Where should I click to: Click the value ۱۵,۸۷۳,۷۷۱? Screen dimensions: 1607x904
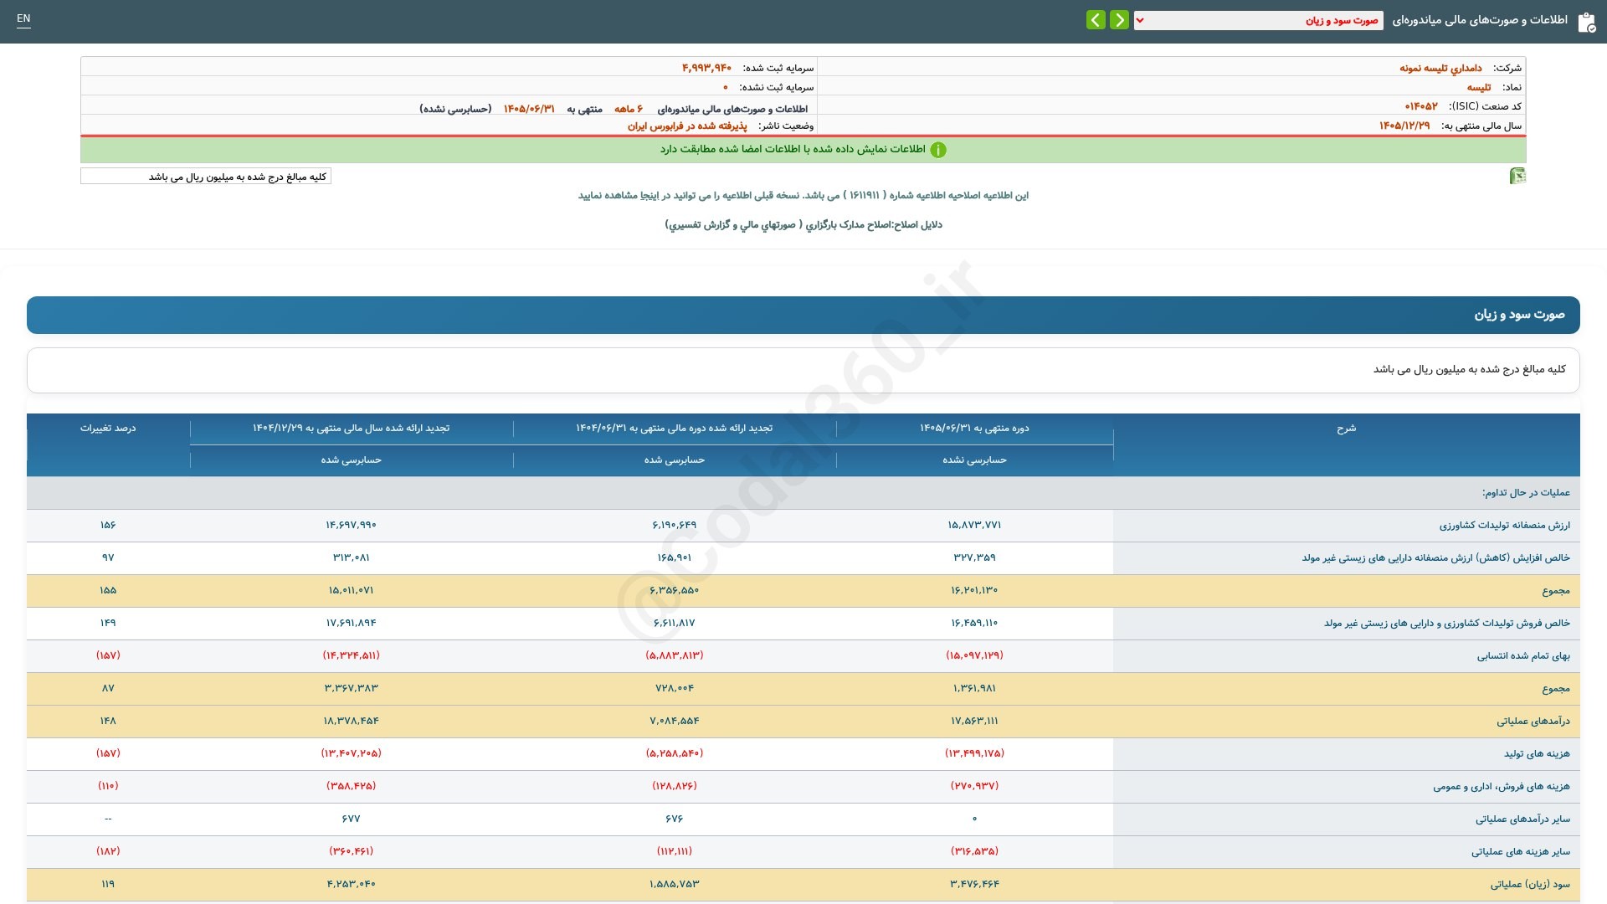974,525
